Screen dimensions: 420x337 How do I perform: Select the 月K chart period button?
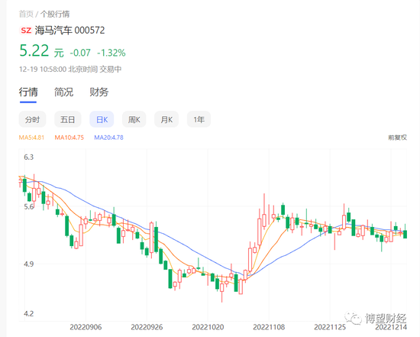point(166,119)
